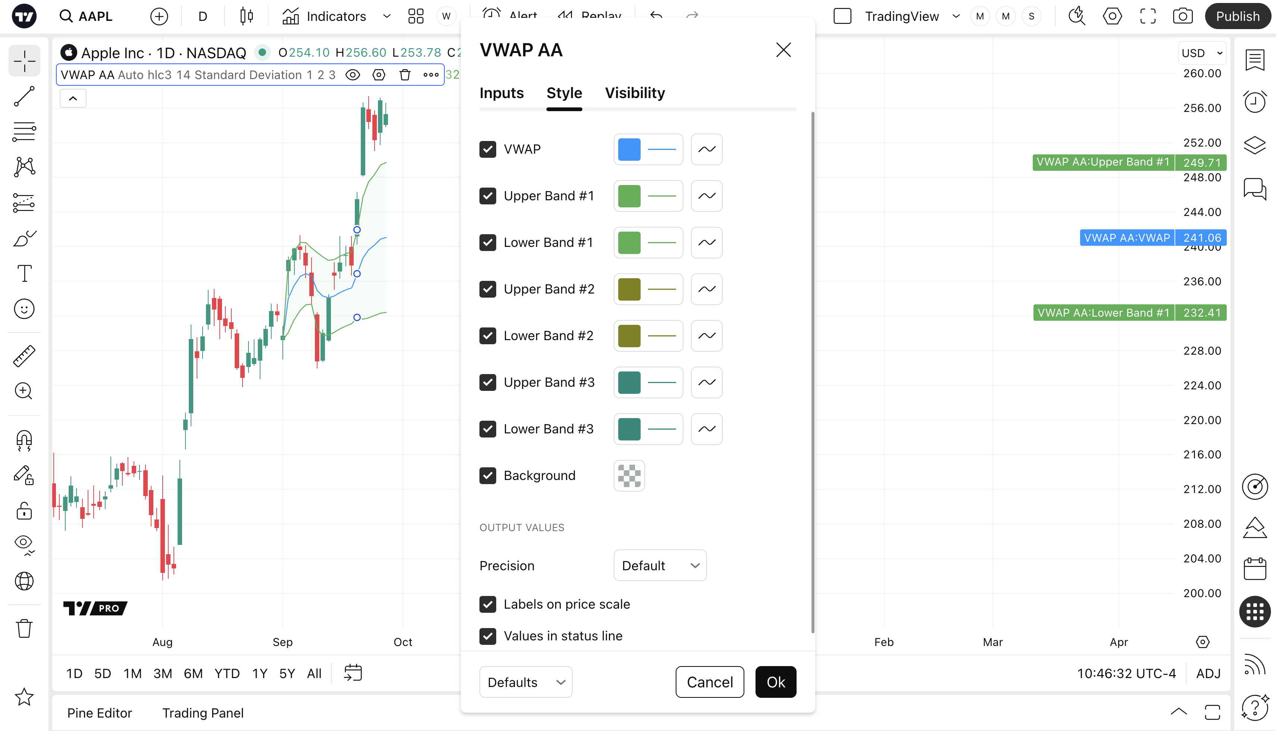
Task: Delete VWAP AA indicator via trash icon
Action: click(405, 75)
